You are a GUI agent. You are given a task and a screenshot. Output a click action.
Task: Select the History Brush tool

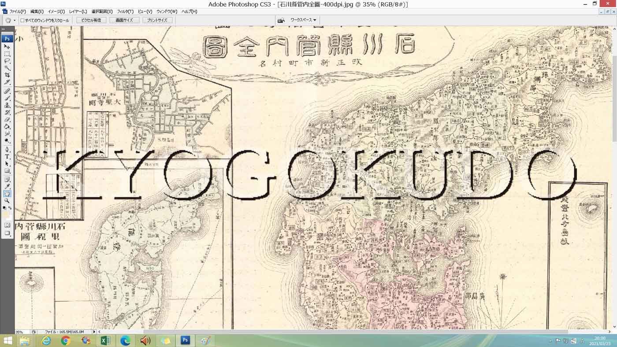[x=7, y=112]
